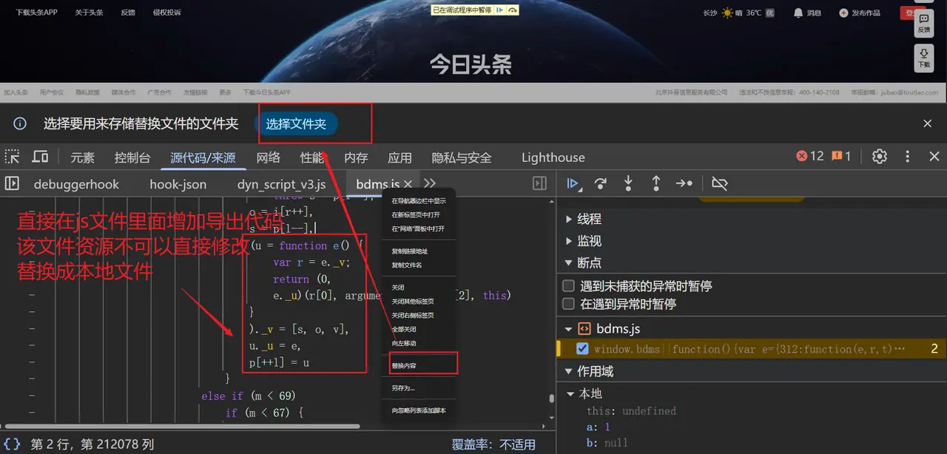Image resolution: width=947 pixels, height=454 pixels.
Task: Pretty-print the code with braces icon
Action: (x=13, y=444)
